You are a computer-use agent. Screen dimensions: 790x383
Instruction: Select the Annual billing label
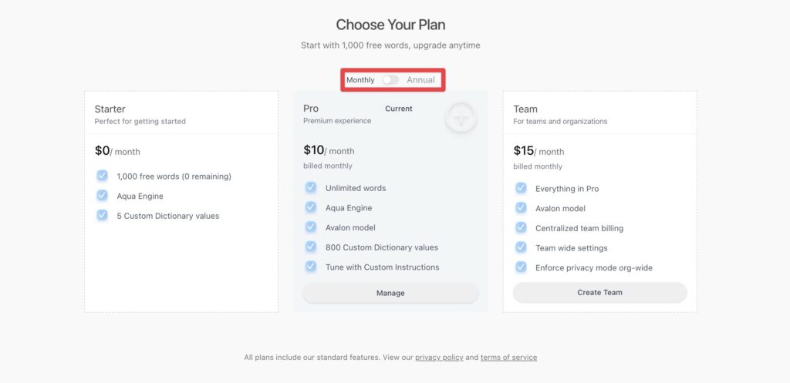click(420, 80)
